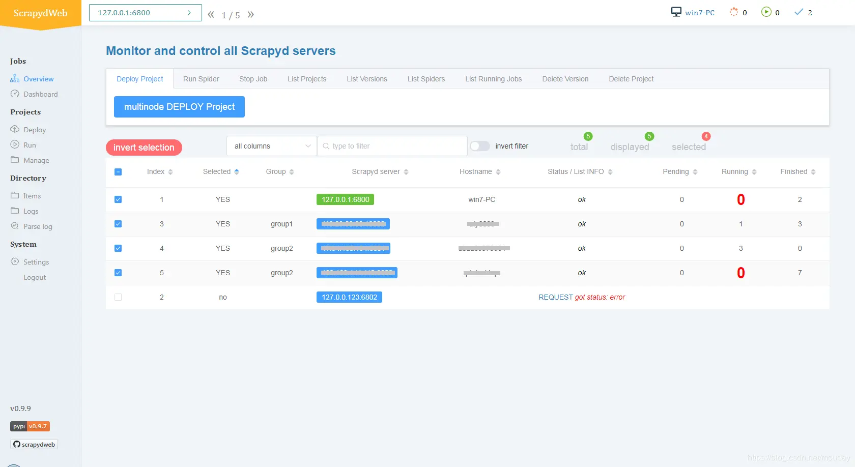Open the scrapydweb GitHub badge
The height and width of the screenshot is (467, 855).
click(34, 444)
